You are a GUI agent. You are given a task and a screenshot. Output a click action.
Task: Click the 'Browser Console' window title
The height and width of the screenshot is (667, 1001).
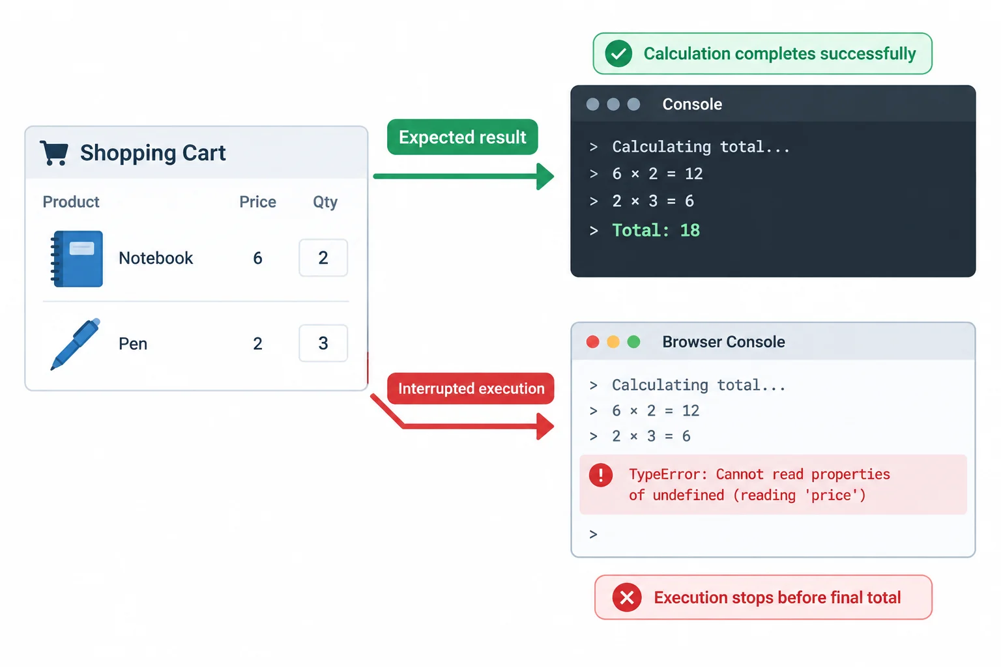(723, 342)
